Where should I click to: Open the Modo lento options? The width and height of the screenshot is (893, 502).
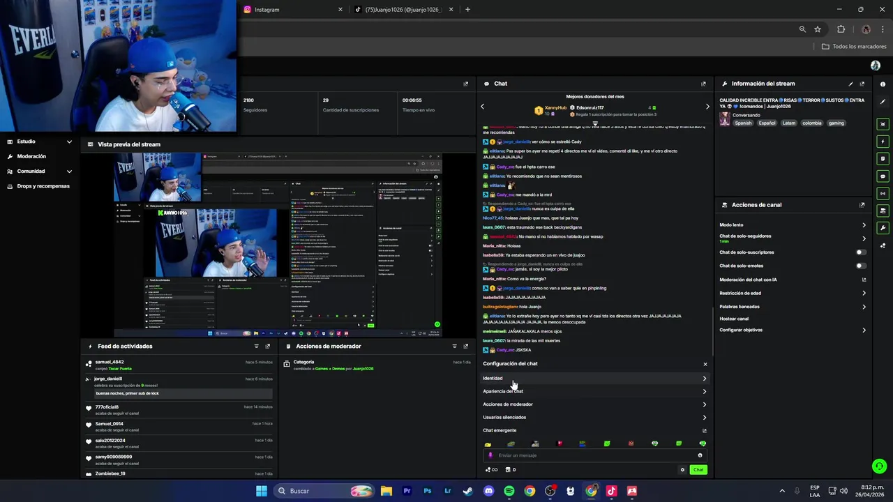793,225
